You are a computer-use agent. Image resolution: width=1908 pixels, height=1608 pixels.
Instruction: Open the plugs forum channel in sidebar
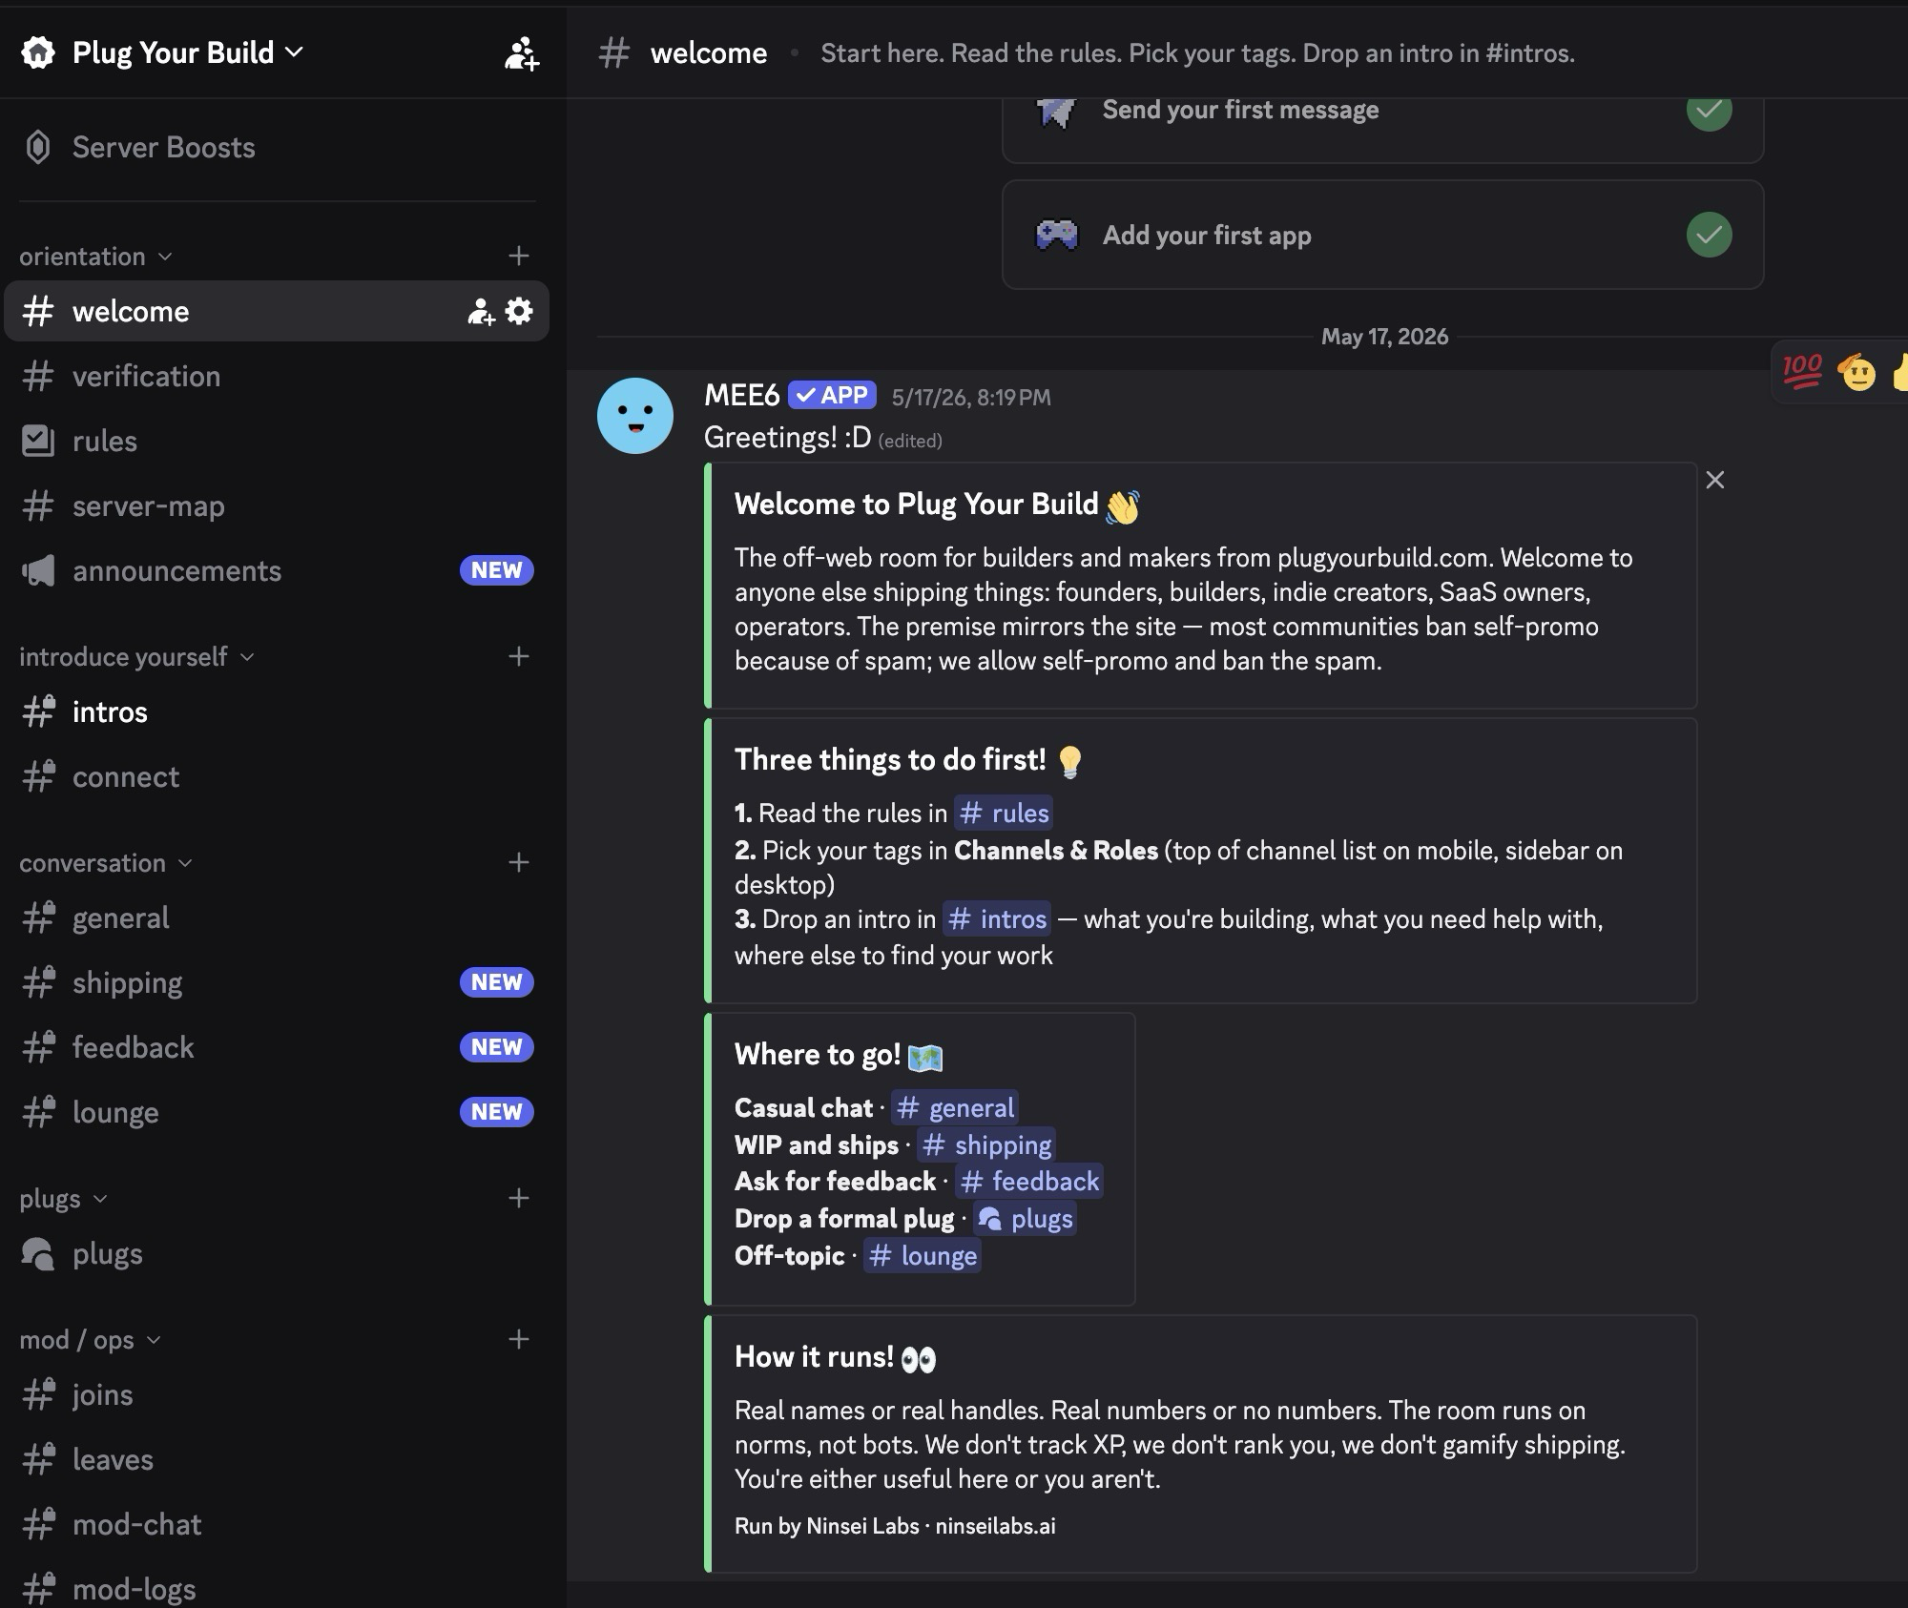276,1254
